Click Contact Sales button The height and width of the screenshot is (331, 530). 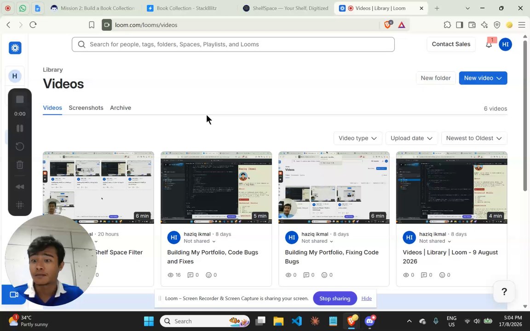tap(451, 44)
